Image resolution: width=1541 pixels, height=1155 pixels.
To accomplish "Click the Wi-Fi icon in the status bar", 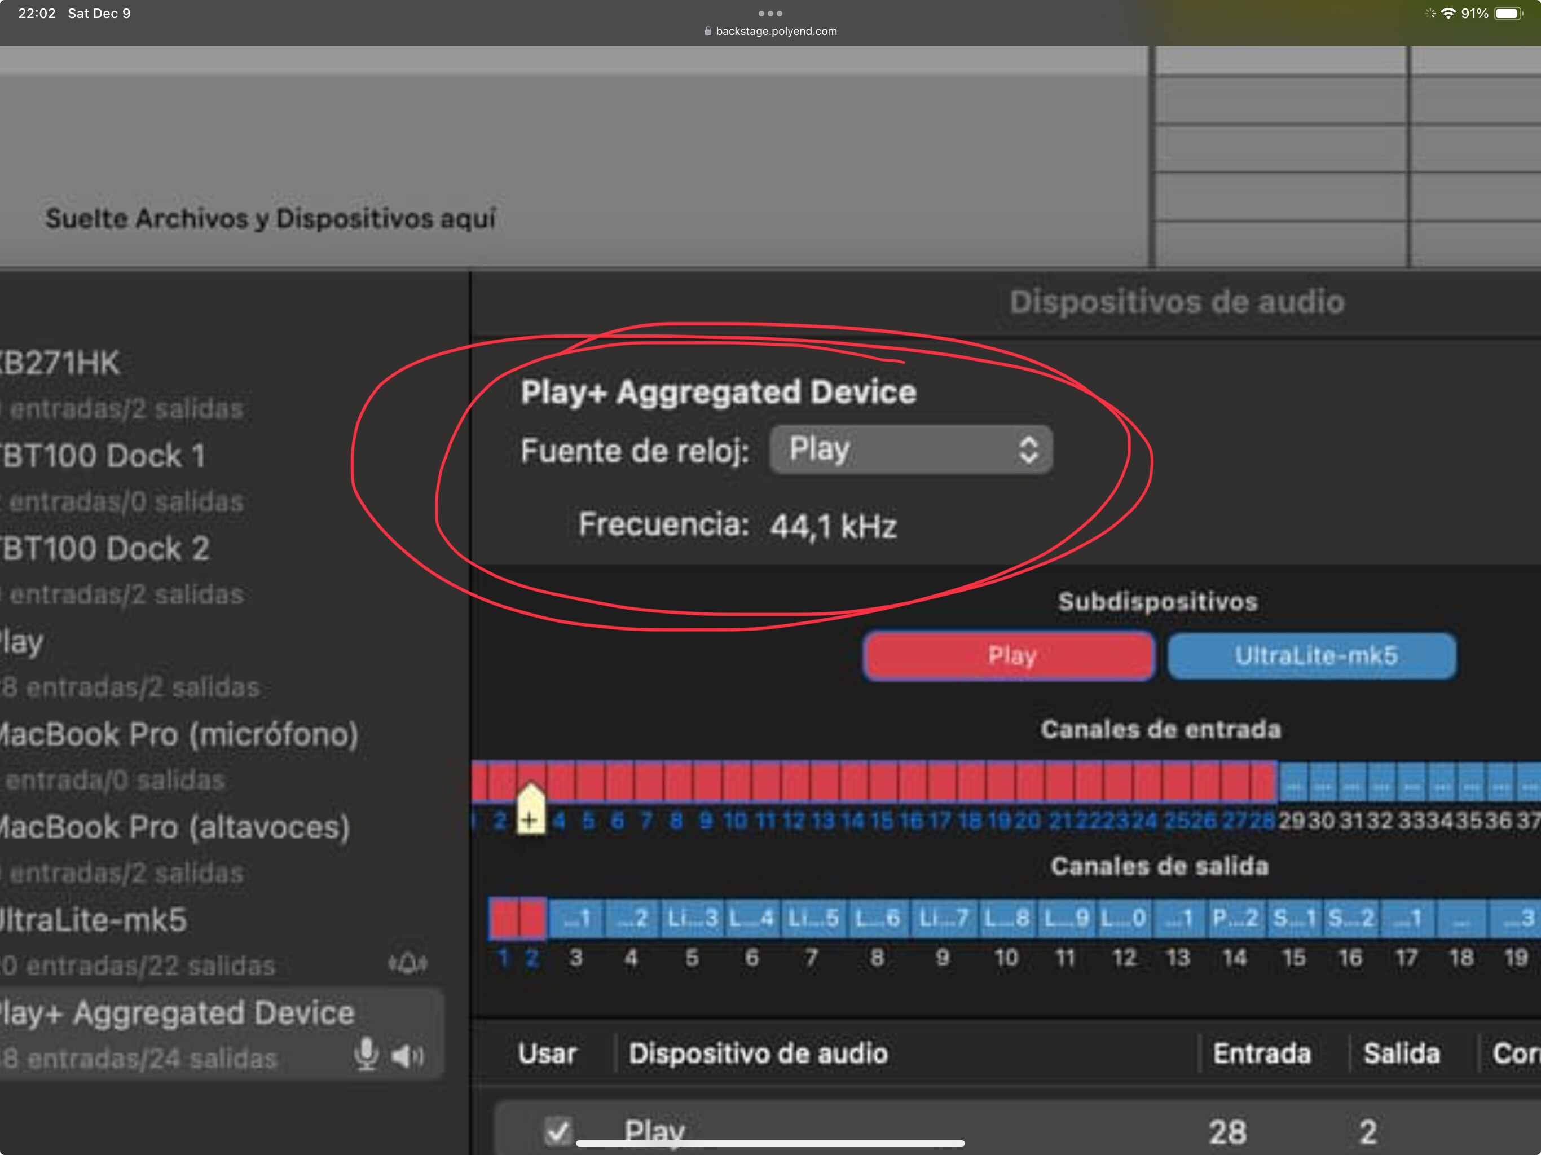I will pyautogui.click(x=1448, y=13).
